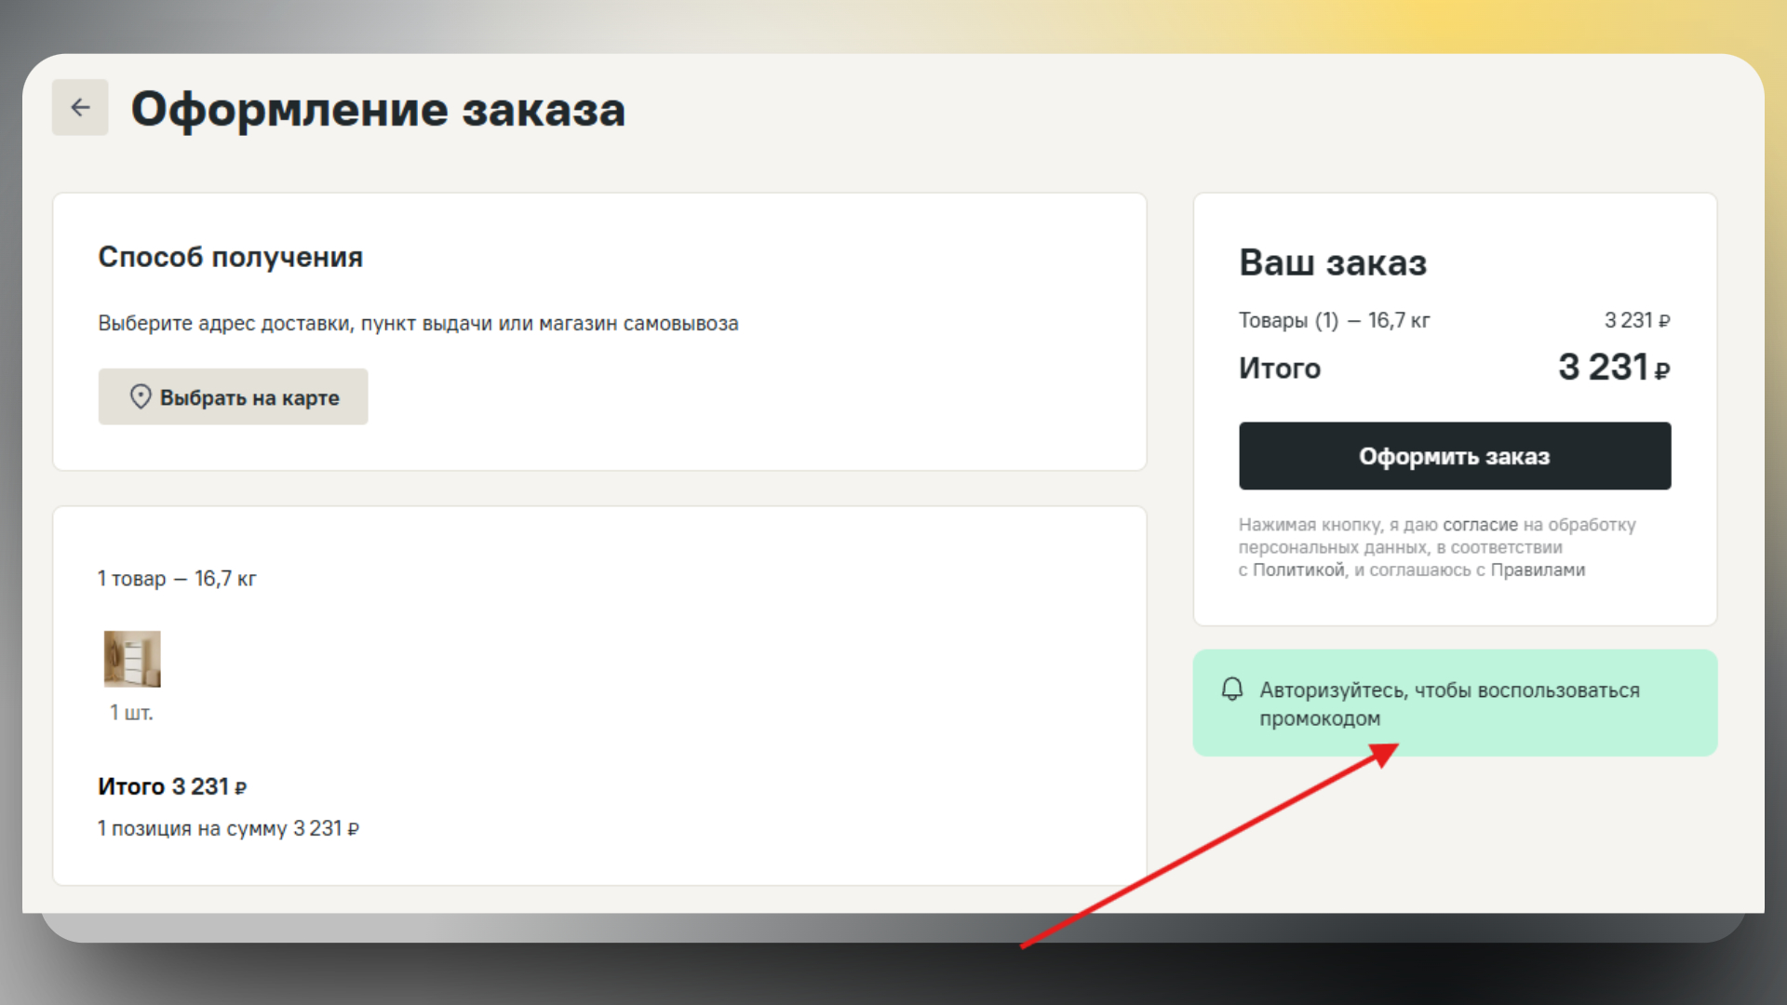Open the согласие link
Viewport: 1787px width, 1005px height.
[1480, 525]
